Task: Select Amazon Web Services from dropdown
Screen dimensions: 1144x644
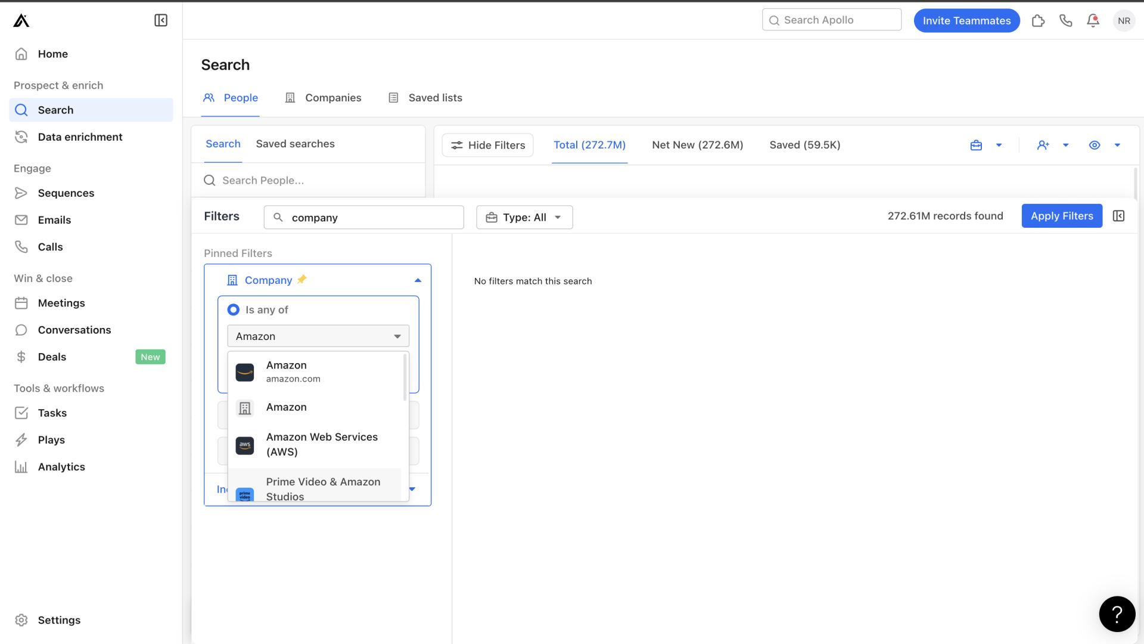Action: click(322, 444)
